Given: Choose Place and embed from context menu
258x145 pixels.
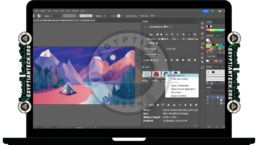Looking at the screenshot, I should tap(179, 79).
